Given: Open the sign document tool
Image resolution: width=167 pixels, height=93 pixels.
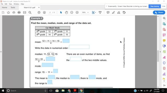Looking at the screenshot, I should 119,13.
